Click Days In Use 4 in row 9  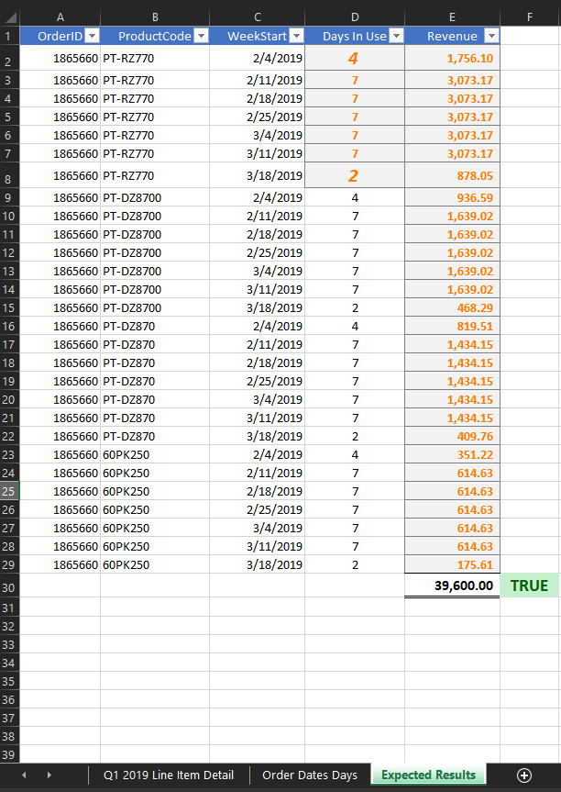(355, 197)
